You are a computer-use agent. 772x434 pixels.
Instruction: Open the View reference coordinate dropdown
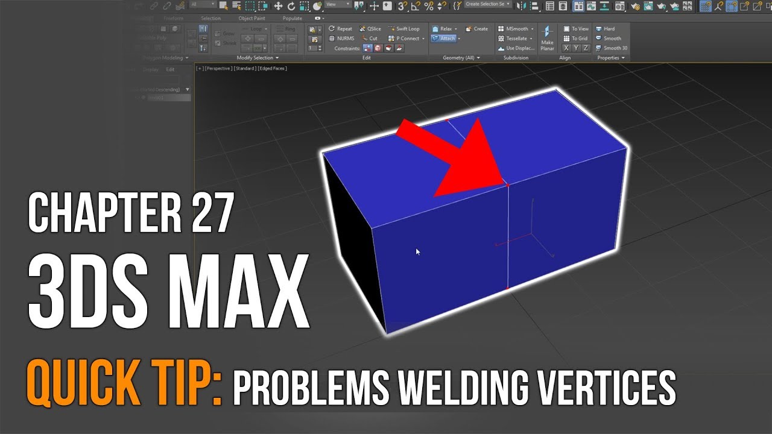[x=338, y=4]
